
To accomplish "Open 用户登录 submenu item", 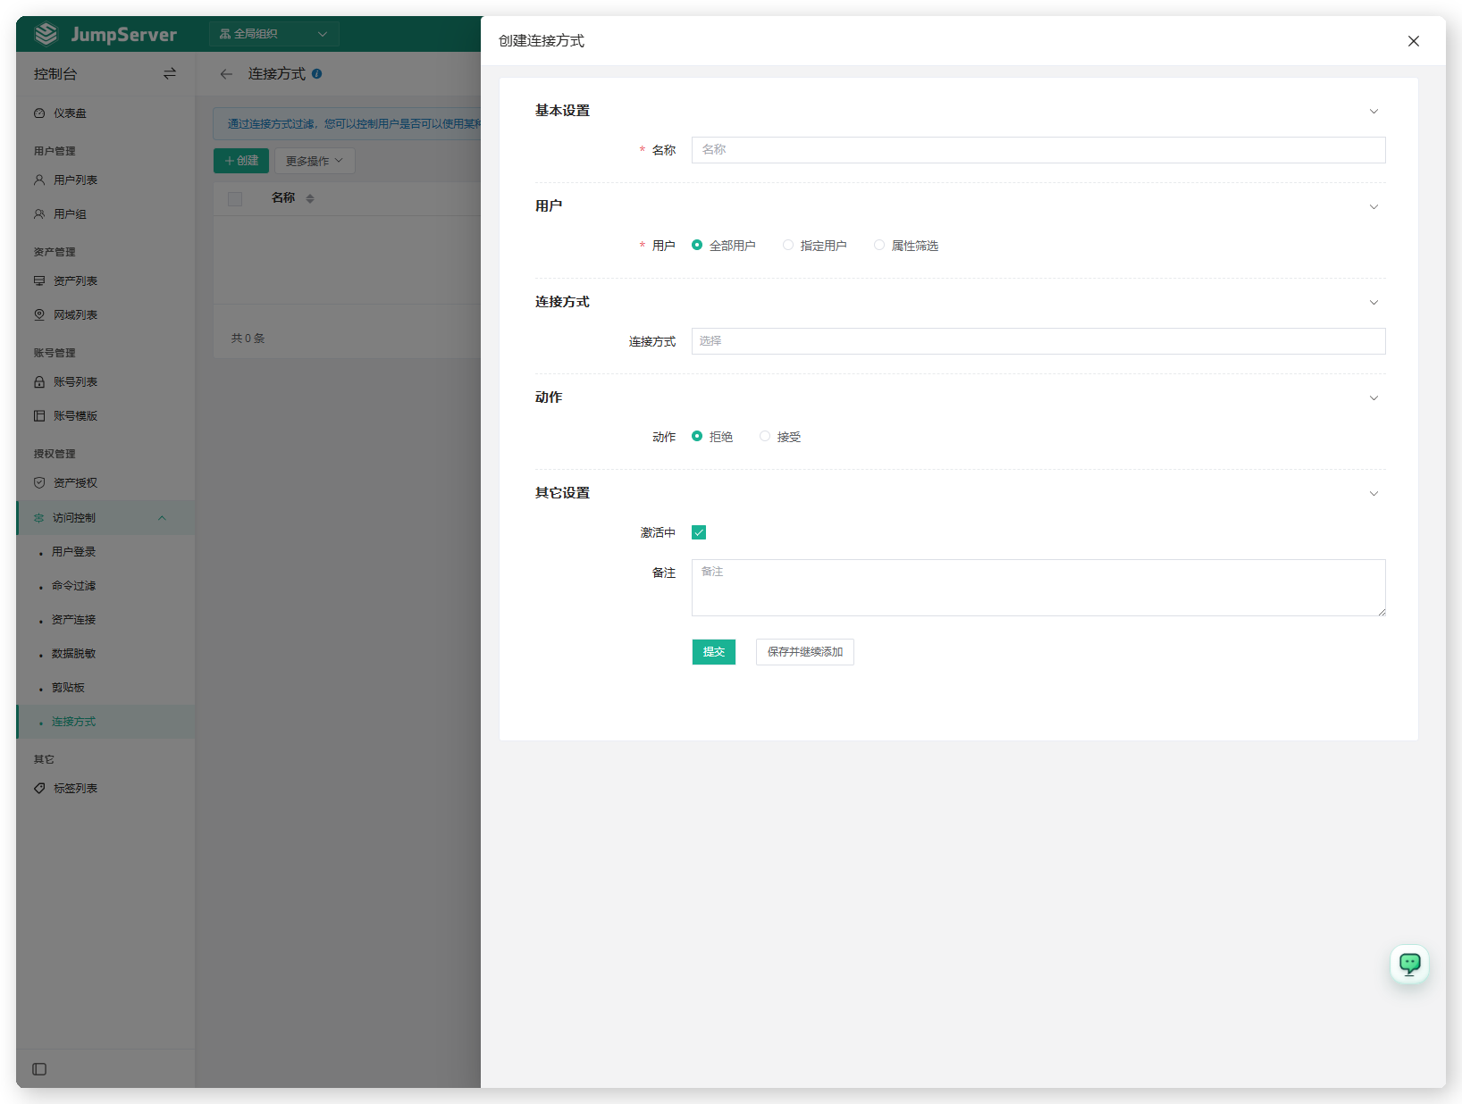I will 105,552.
